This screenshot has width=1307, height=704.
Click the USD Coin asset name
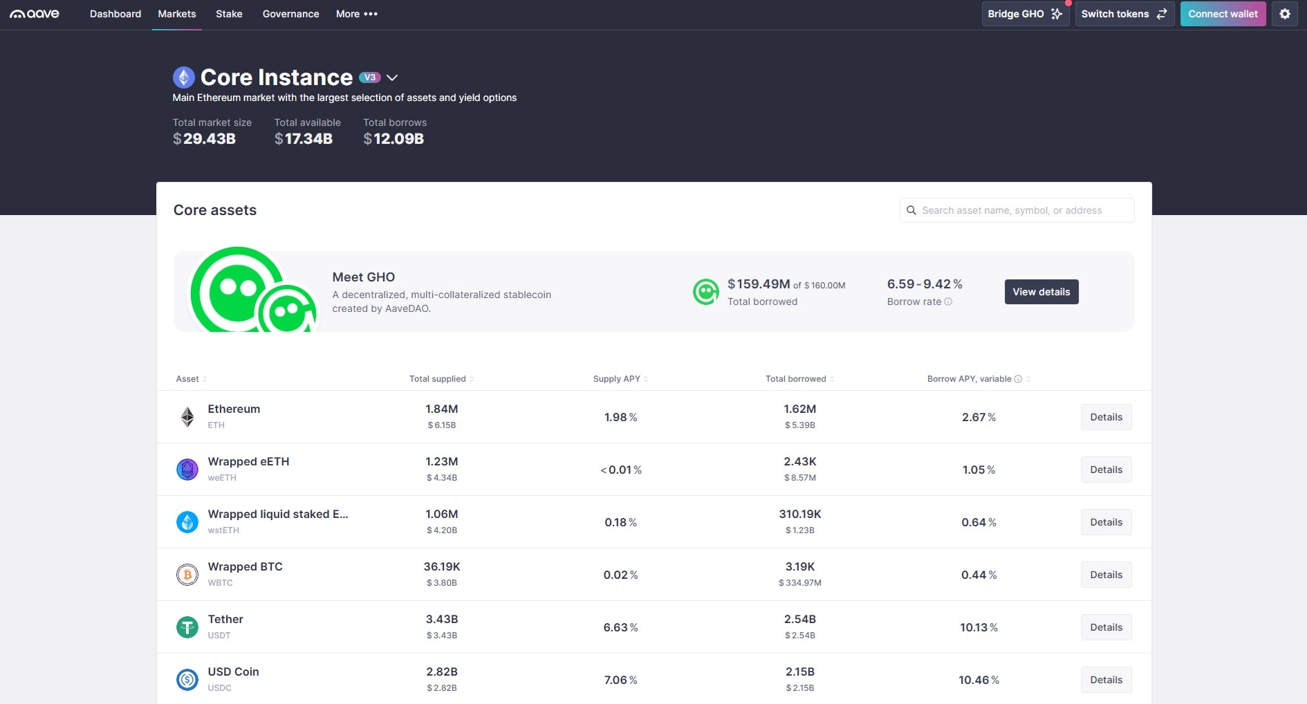click(233, 671)
